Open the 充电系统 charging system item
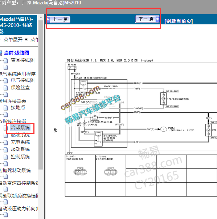The width and height of the screenshot is (217, 219). point(20,142)
